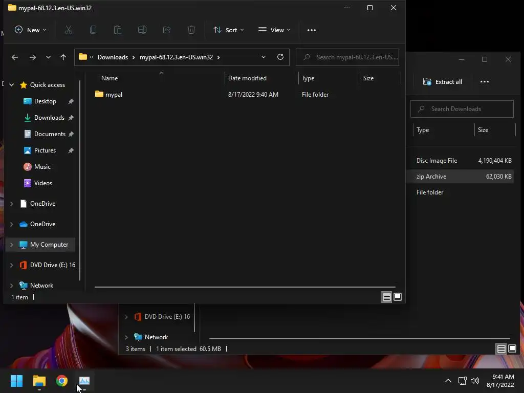Switch back window to large icons view
This screenshot has width=524, height=393.
[x=512, y=349]
